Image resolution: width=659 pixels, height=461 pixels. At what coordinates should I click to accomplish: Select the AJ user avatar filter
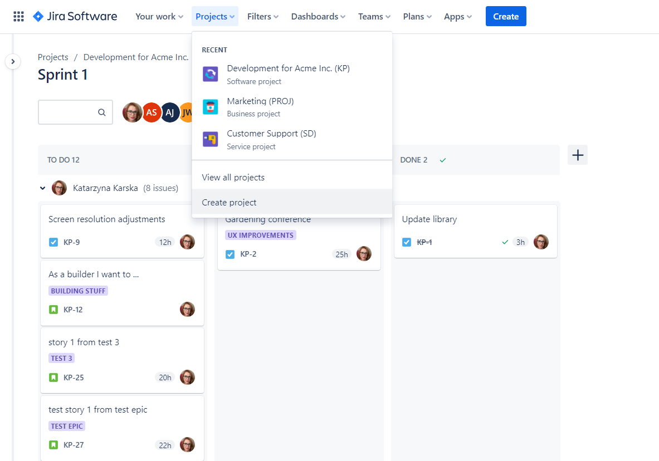tap(170, 112)
